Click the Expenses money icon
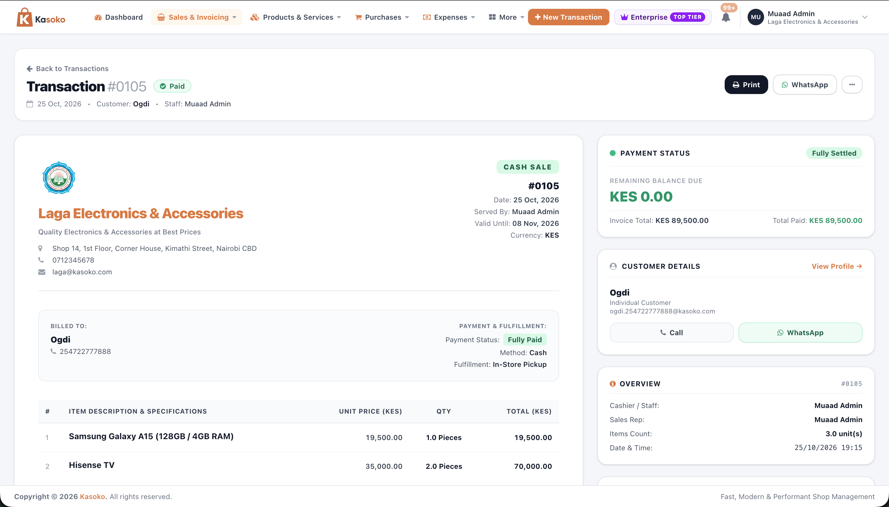The height and width of the screenshot is (507, 889). point(427,17)
